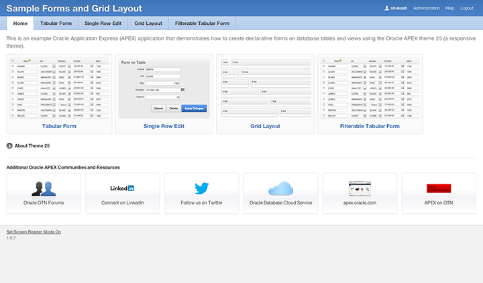Enable Set Screen Reader Mode On
Screen dimensions: 483x283
[34, 231]
